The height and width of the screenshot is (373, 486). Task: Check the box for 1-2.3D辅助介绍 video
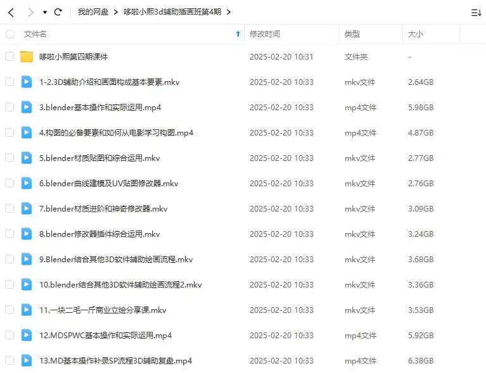[x=10, y=82]
